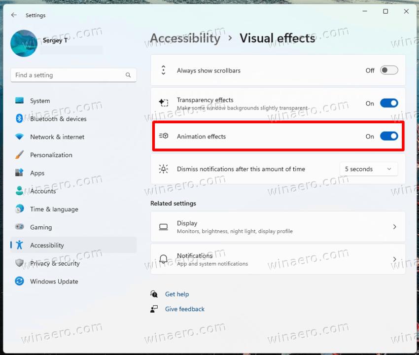Click the Privacy & security shield icon
Screen dimensions: 419x355
click(x=19, y=263)
